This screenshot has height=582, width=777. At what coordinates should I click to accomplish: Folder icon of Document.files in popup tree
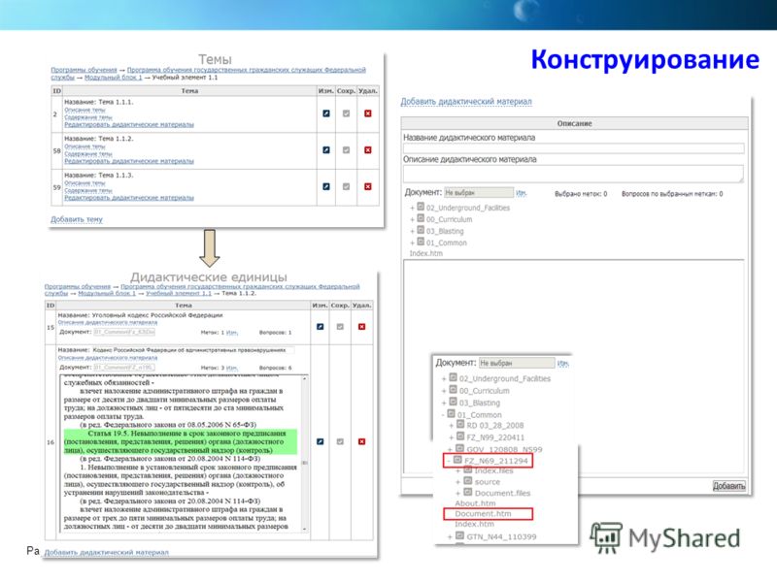[468, 492]
